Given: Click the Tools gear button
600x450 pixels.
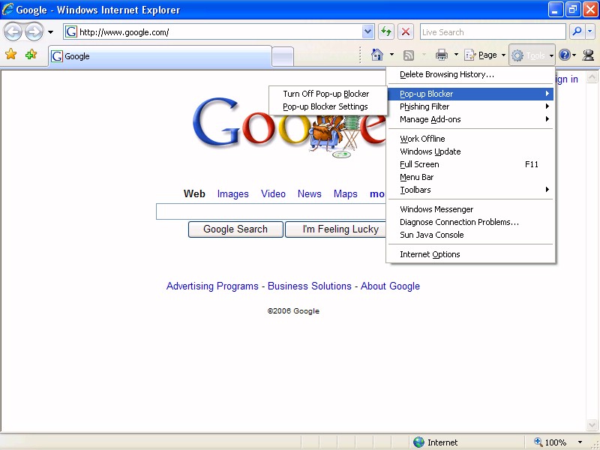Looking at the screenshot, I should [532, 55].
